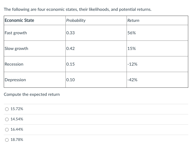
Task: Click the "Compute the expected return" prompt
Action: click(32, 94)
